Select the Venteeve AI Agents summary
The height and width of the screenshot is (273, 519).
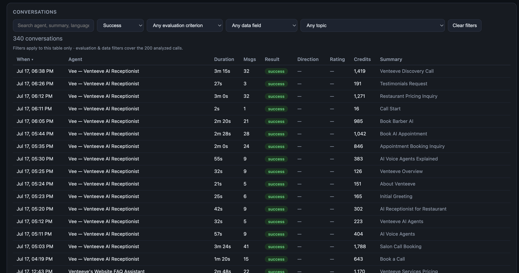402,221
